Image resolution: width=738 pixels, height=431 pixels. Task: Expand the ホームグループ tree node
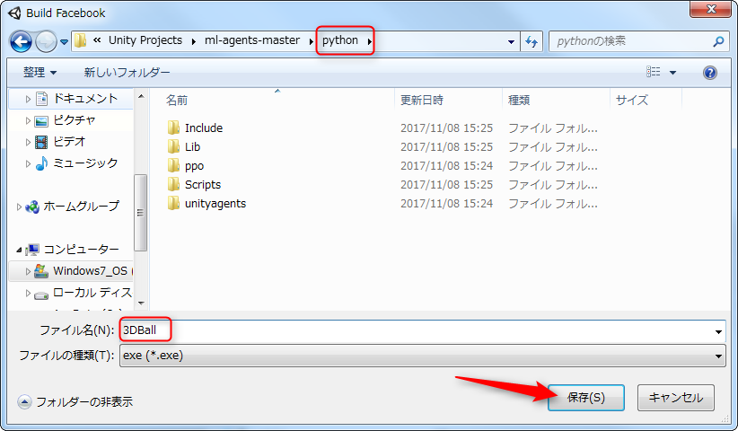[19, 207]
